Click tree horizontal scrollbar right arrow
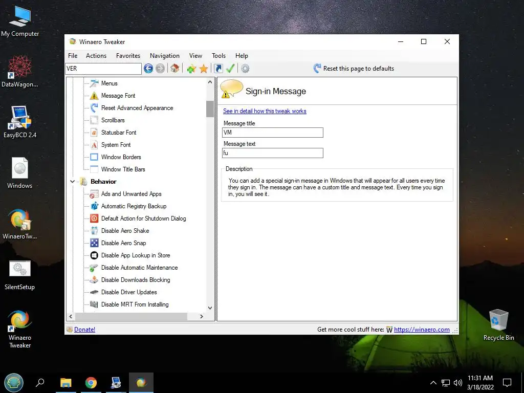Screen dimensions: 524x393 (x=202, y=316)
